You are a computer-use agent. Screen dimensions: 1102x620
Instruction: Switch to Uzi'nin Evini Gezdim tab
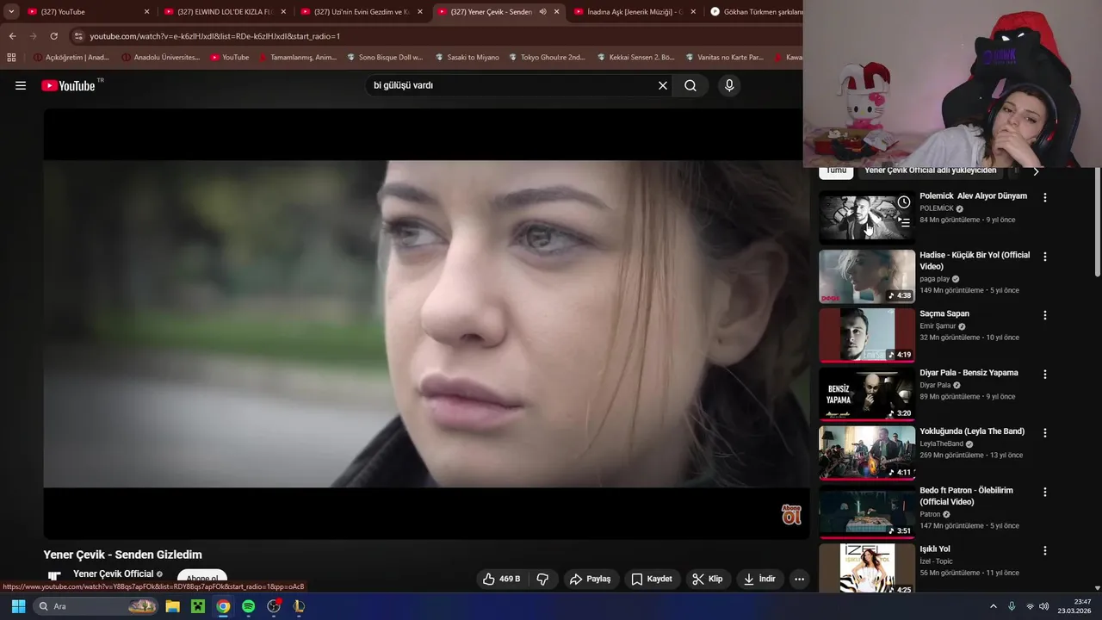pos(362,12)
